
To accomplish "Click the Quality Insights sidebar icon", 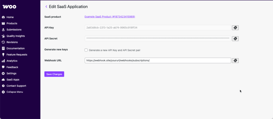I will [x=3, y=36].
